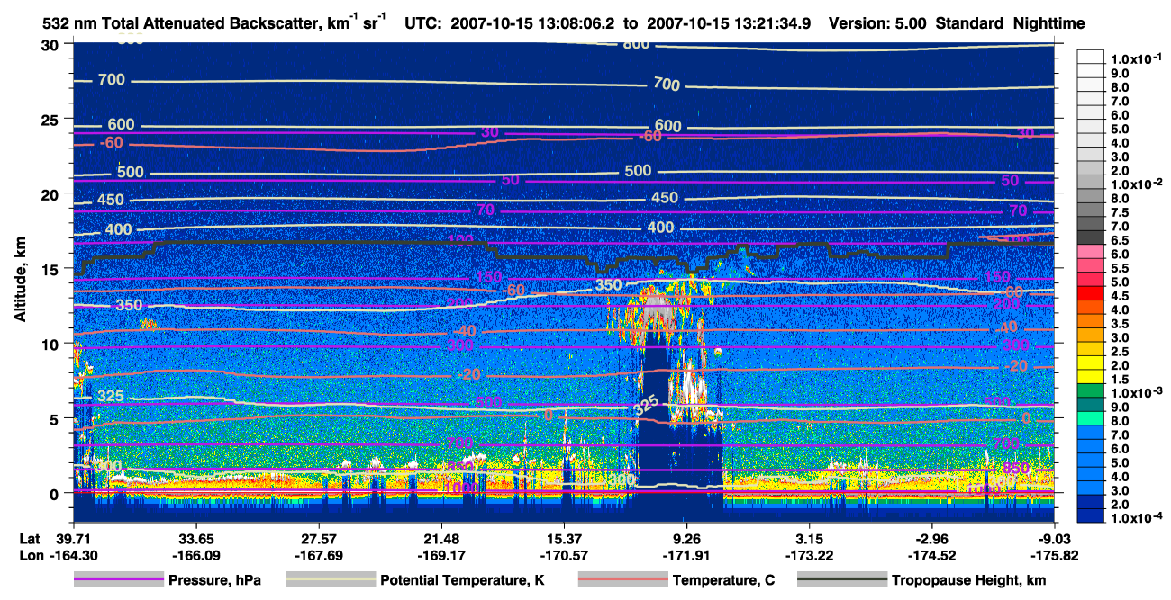Click the altitude axis tick "15"

pyautogui.click(x=51, y=269)
